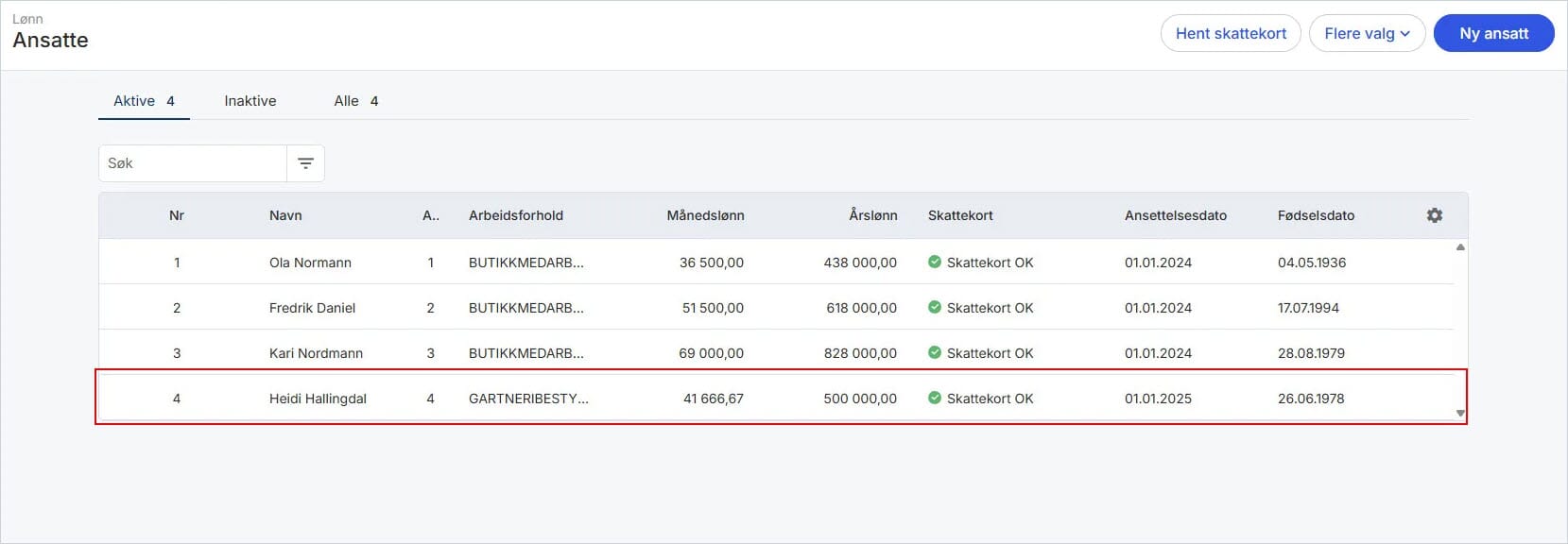Open employee Heidi Hallingdal
Screen dimensions: 1568x544
point(318,399)
